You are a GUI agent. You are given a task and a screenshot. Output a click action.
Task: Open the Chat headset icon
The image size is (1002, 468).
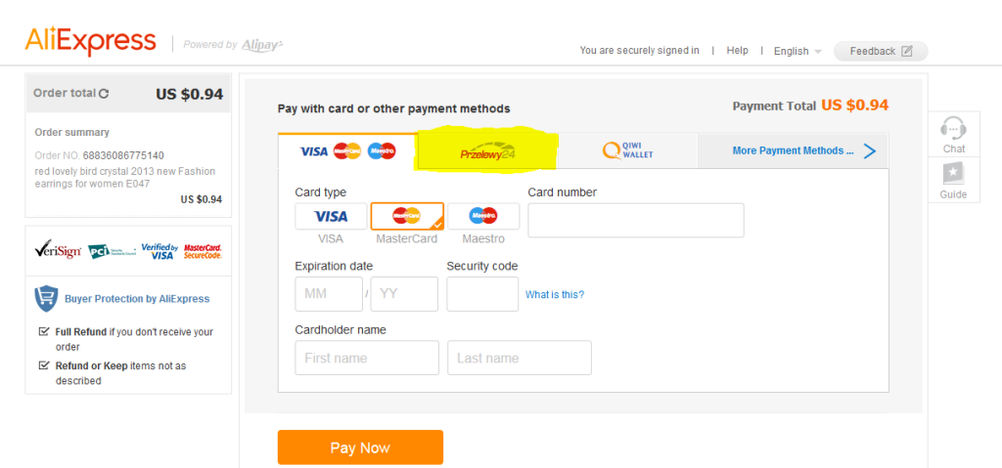(953, 128)
